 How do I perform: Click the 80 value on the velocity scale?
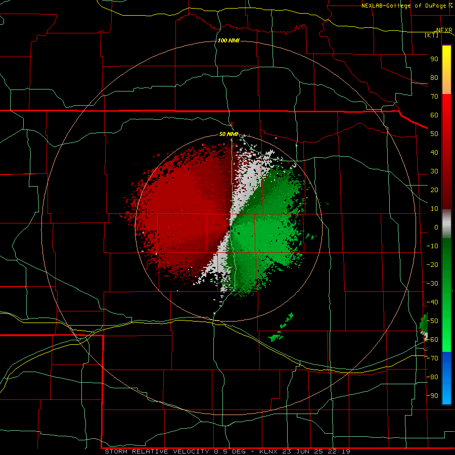coord(434,78)
